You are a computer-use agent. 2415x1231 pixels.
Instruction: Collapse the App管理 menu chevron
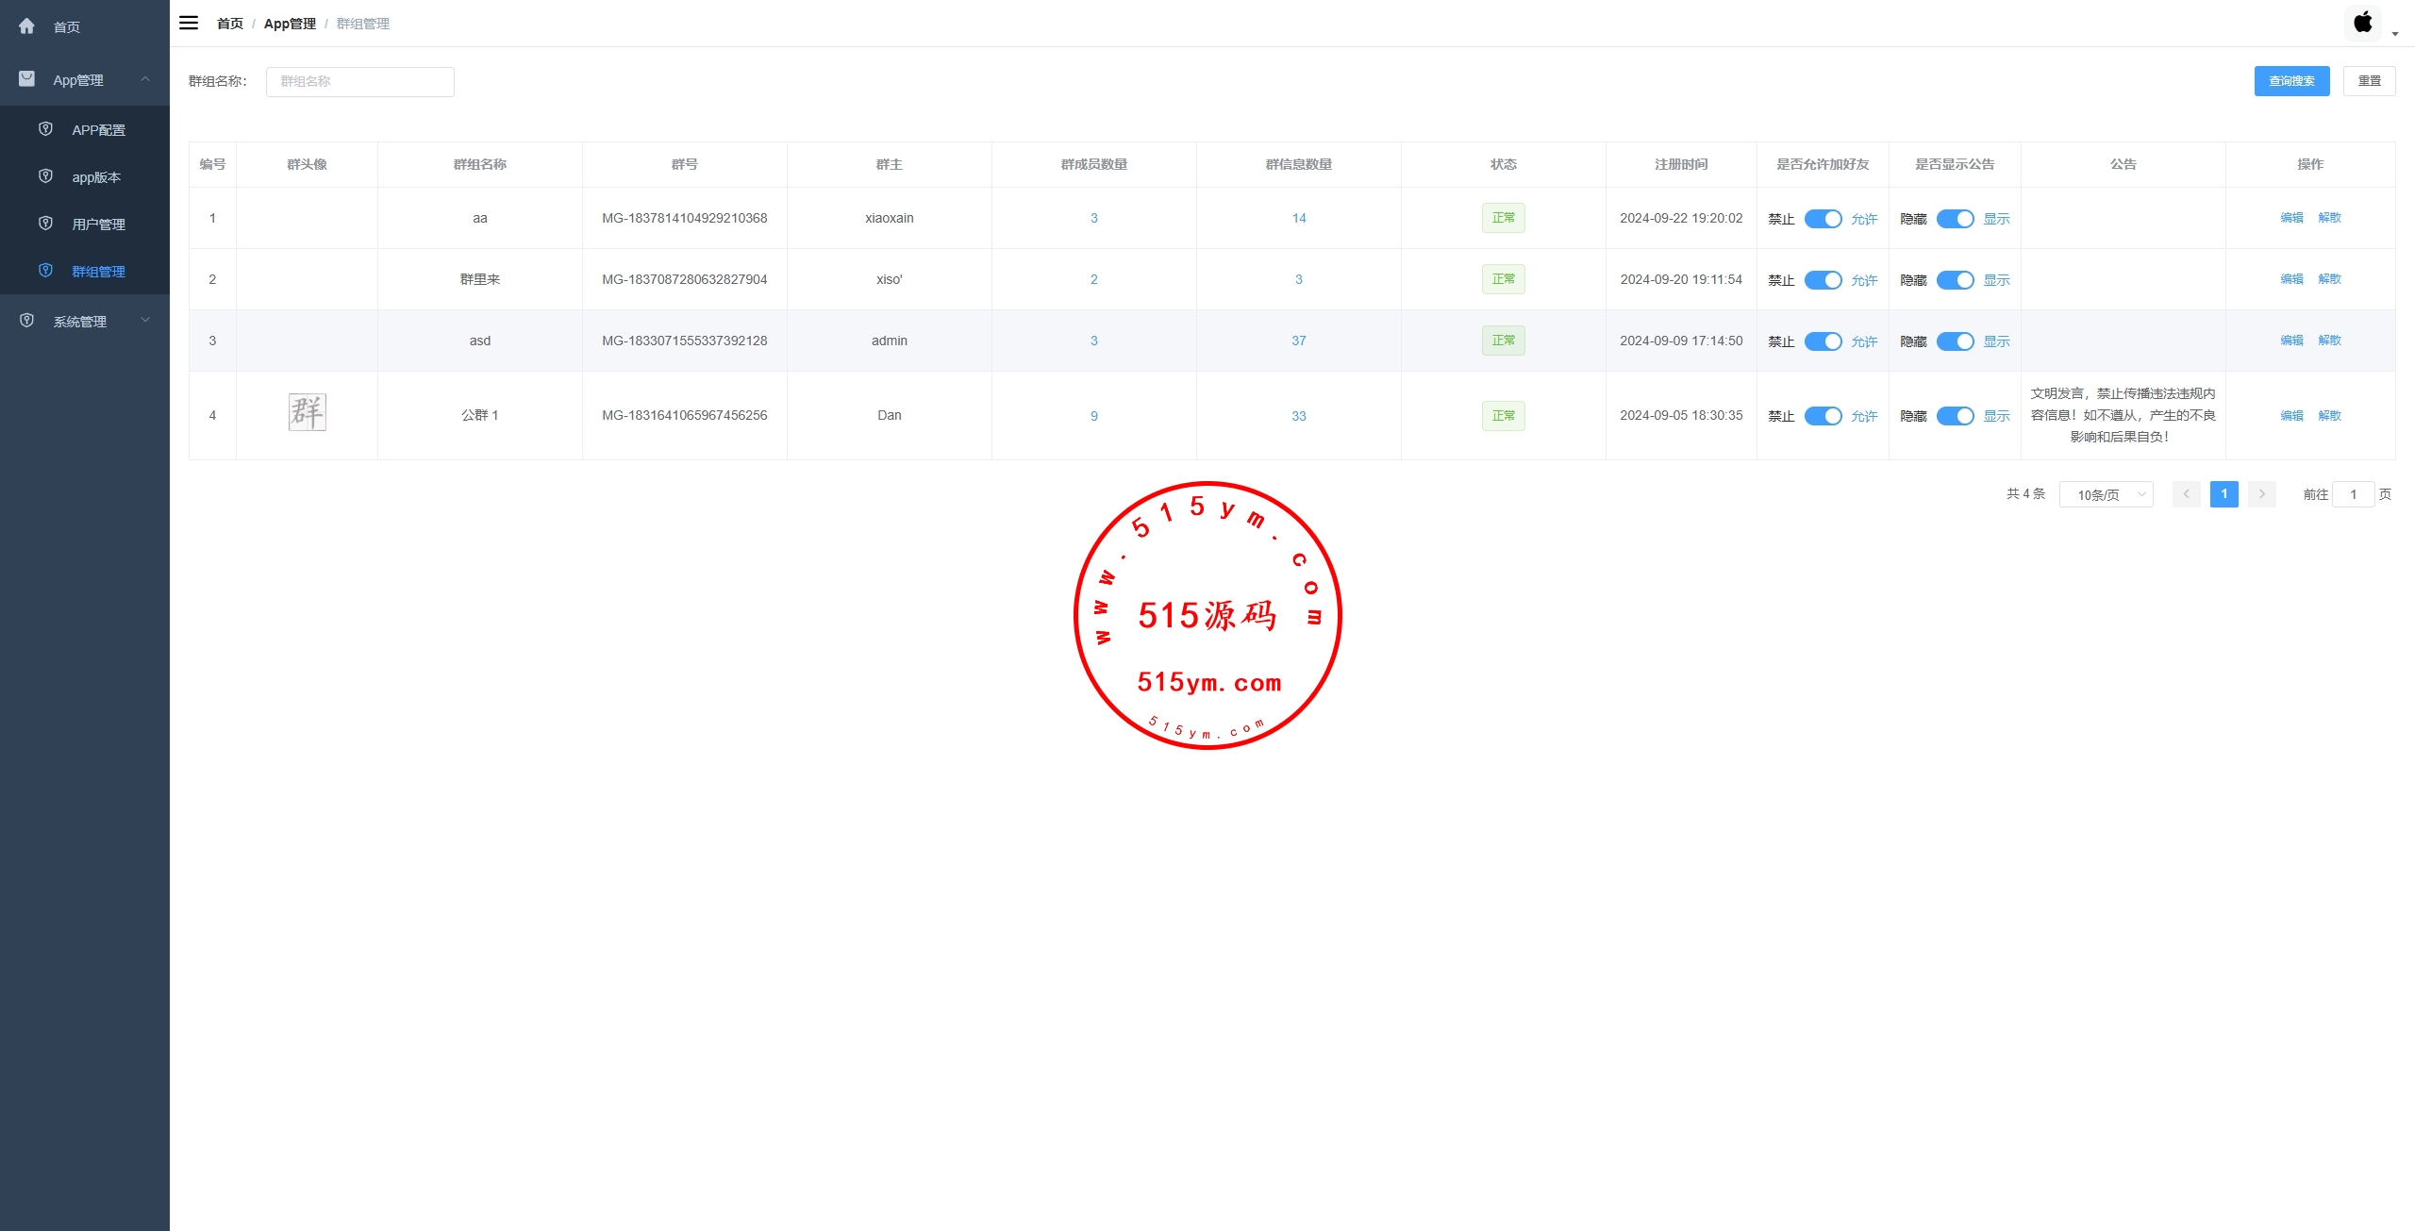pos(145,79)
